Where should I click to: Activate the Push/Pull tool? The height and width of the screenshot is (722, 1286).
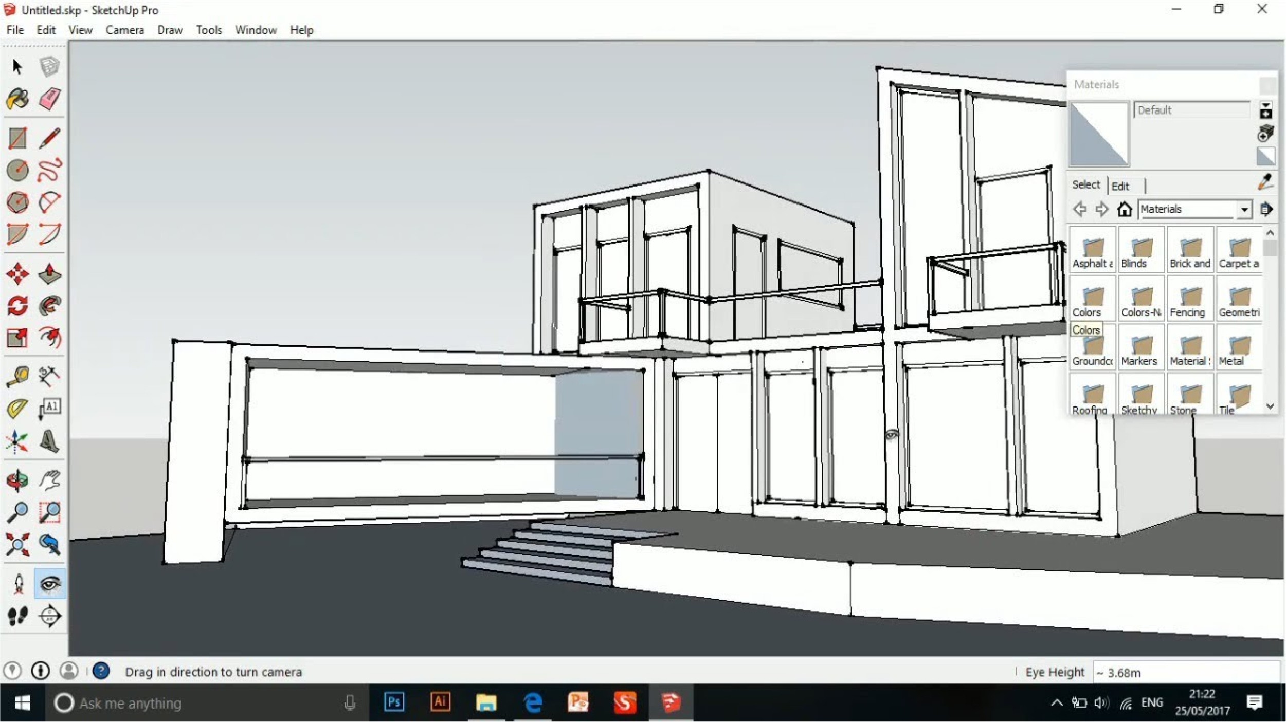click(49, 274)
